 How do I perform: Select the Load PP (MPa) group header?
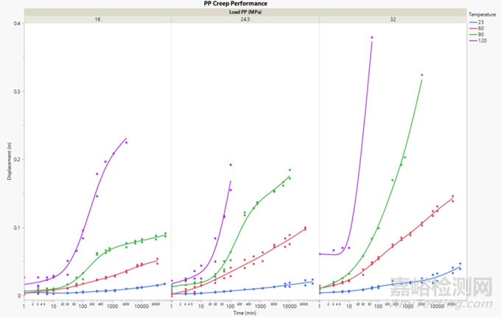(x=245, y=11)
